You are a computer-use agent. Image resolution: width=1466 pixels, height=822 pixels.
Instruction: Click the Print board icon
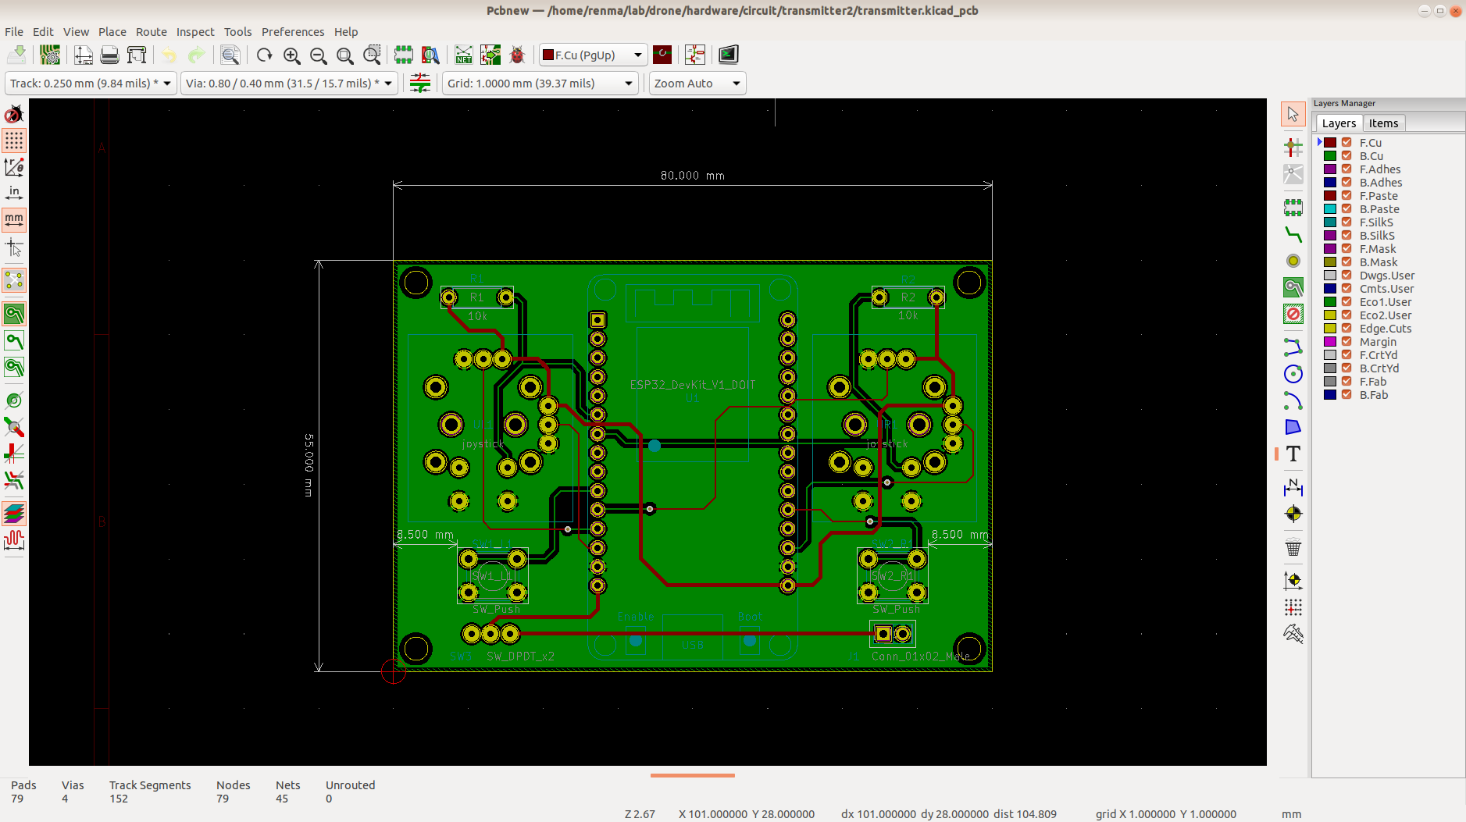pyautogui.click(x=110, y=55)
